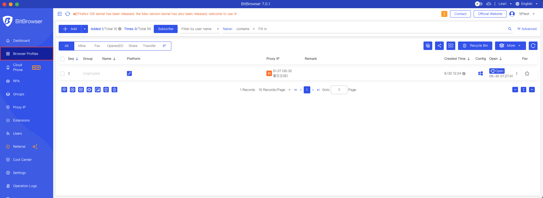This screenshot has height=198, width=543.
Task: Click the Goto page number field
Action: pyautogui.click(x=339, y=90)
